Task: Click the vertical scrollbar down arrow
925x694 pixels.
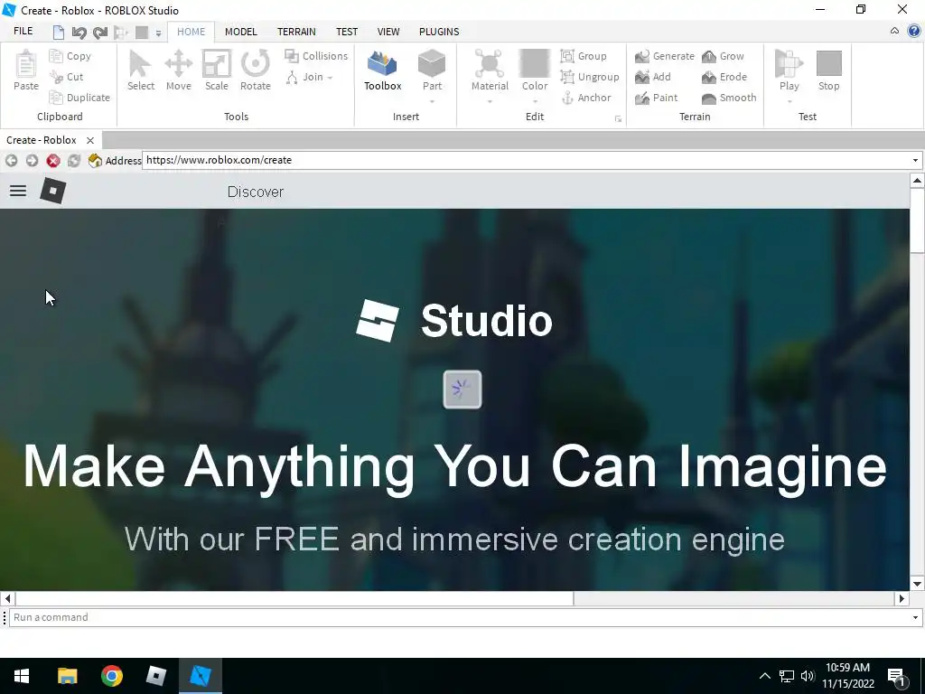Action: (x=917, y=584)
